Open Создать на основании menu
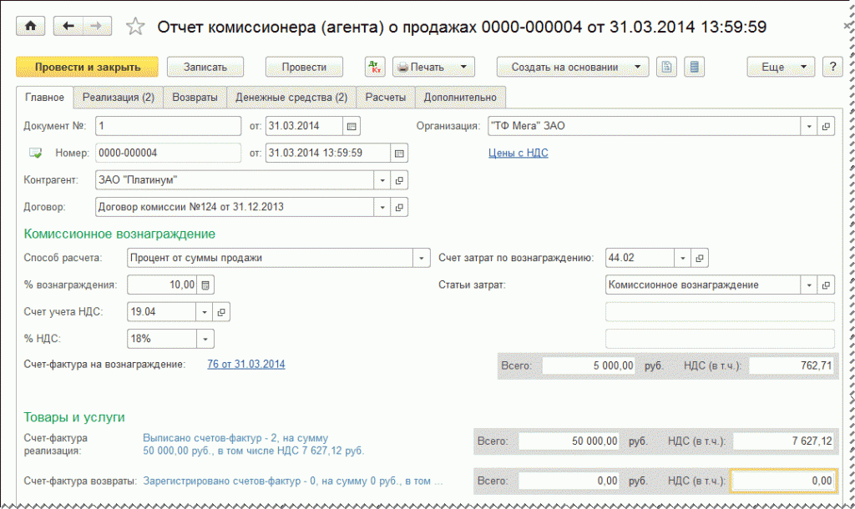 (573, 67)
